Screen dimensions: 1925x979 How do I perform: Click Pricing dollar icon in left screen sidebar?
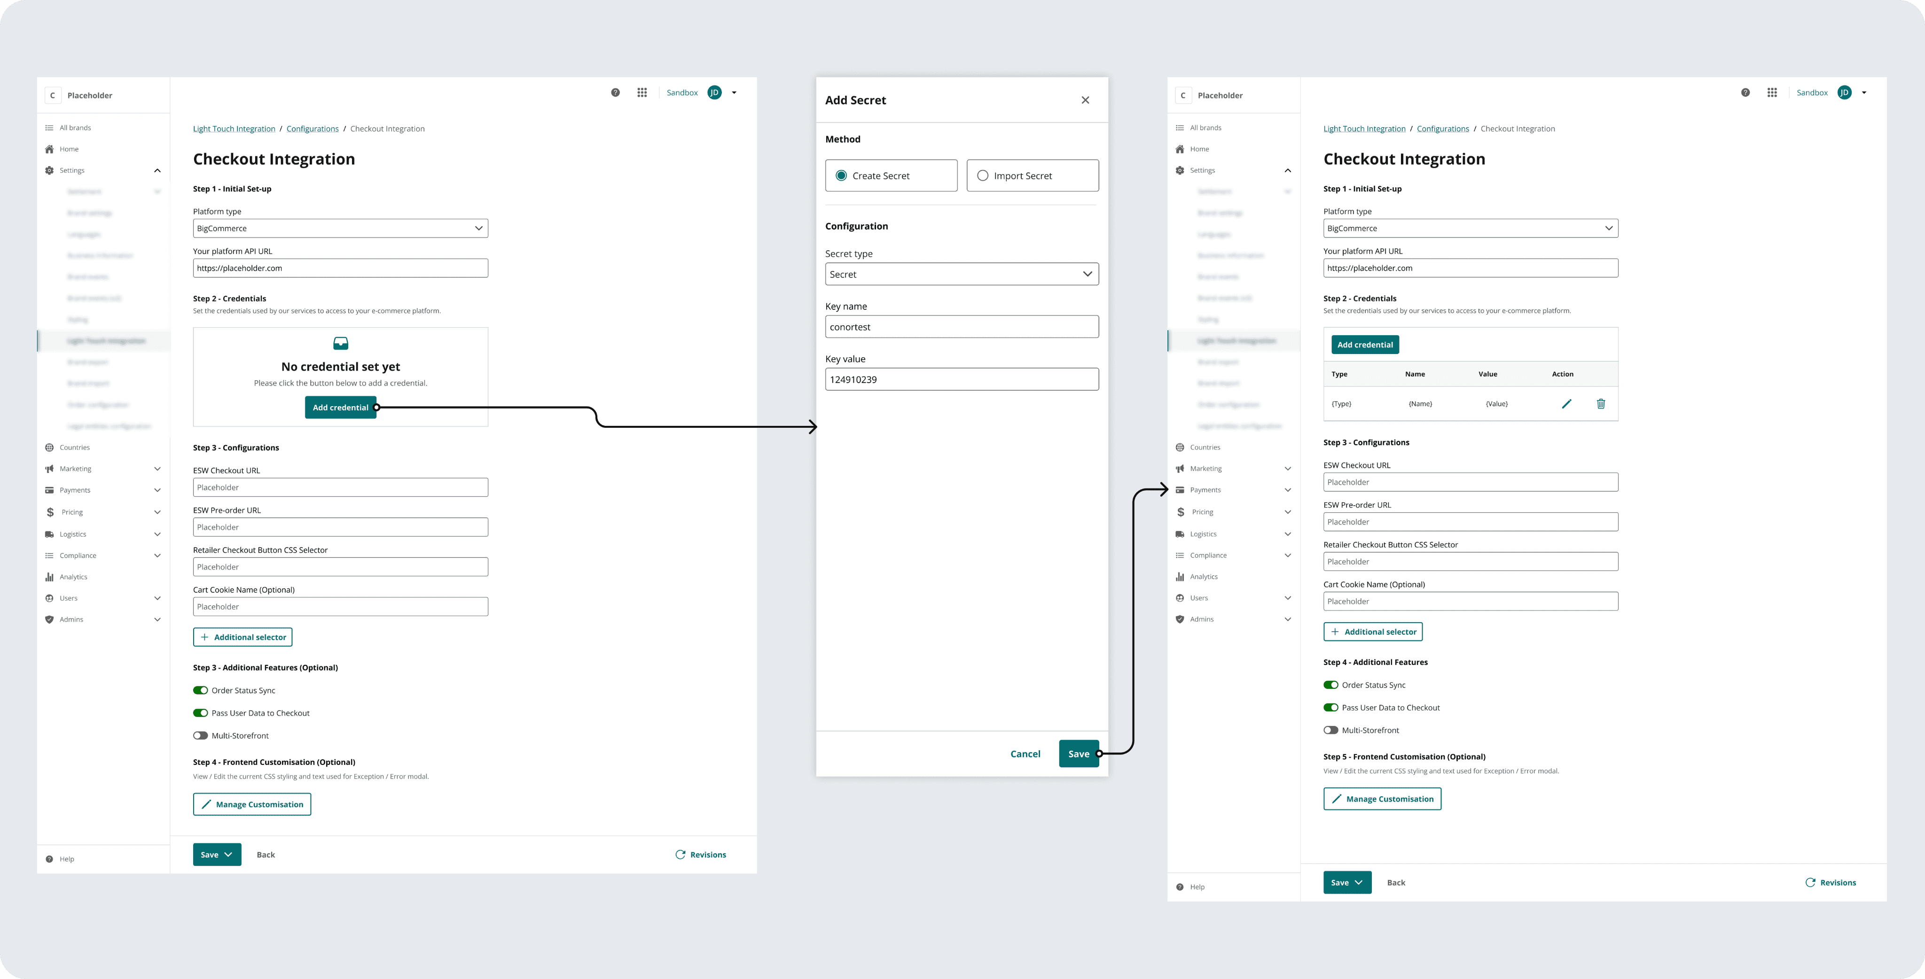click(x=50, y=512)
